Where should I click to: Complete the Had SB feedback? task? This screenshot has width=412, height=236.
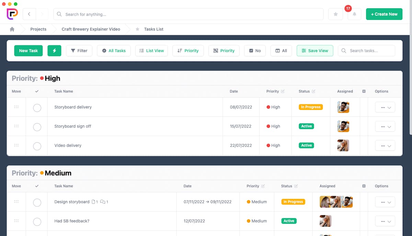37,221
